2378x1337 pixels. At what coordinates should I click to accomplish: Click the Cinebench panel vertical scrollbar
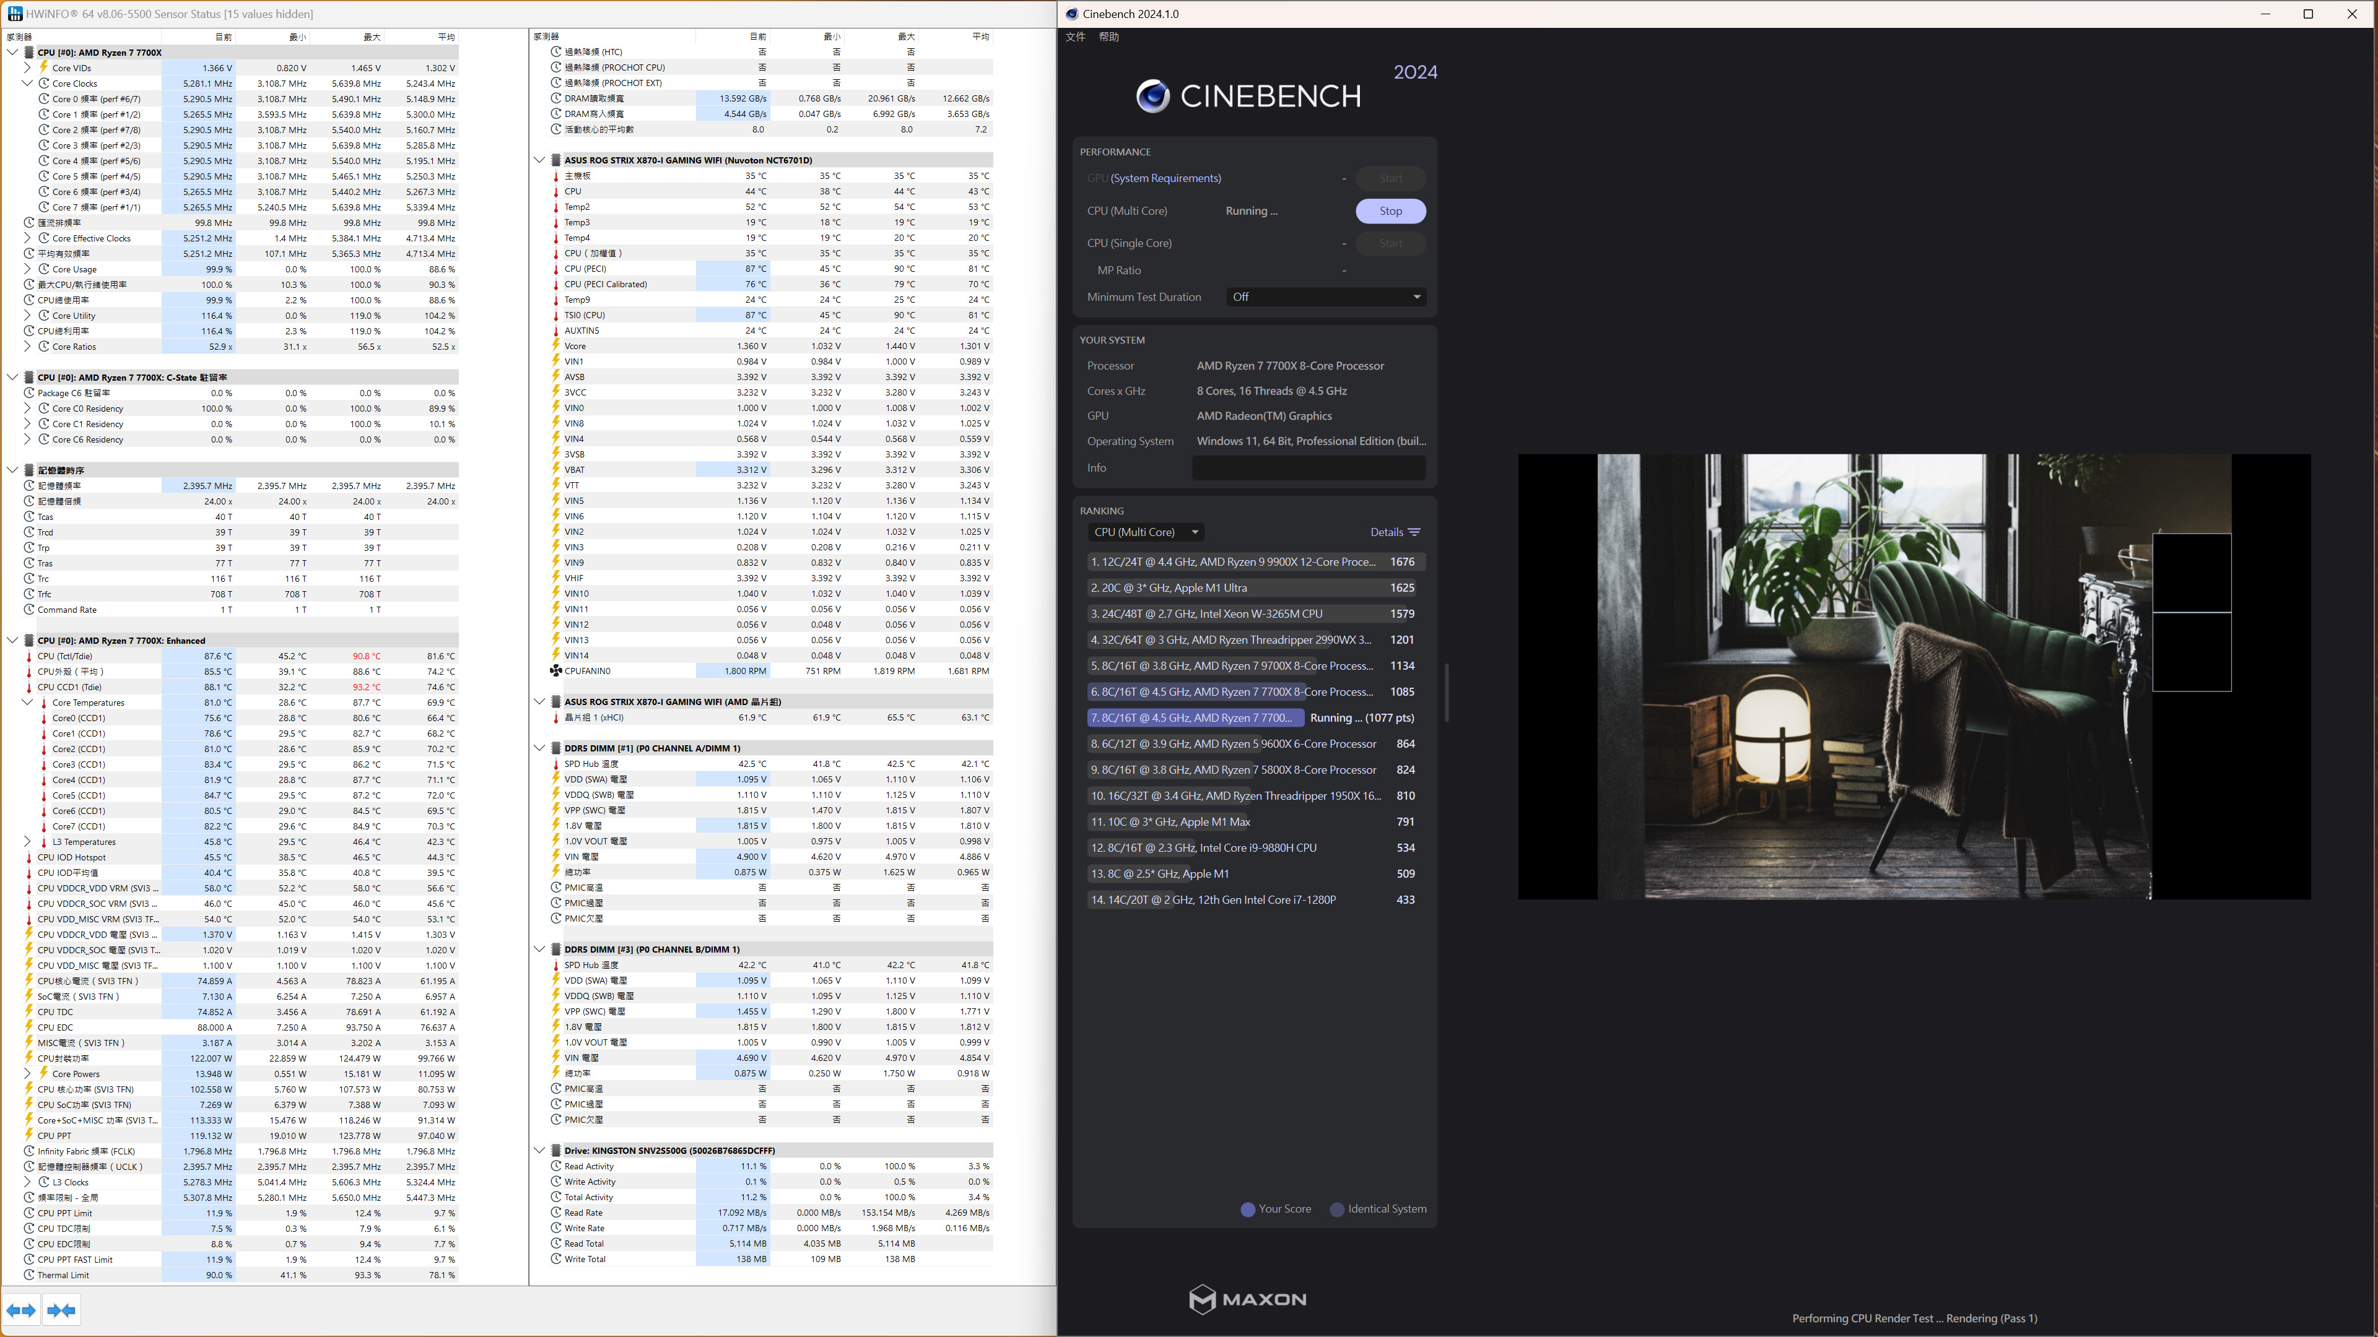[1447, 692]
